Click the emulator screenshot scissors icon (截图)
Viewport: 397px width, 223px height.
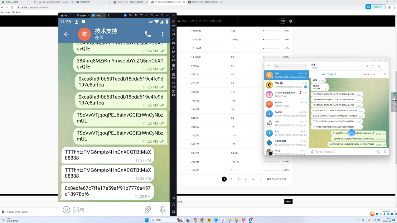tap(174, 57)
